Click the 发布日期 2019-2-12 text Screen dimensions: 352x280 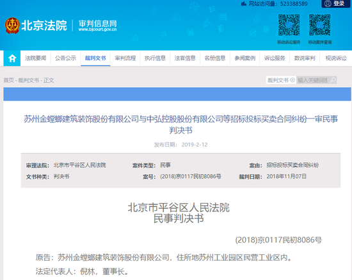(180, 145)
